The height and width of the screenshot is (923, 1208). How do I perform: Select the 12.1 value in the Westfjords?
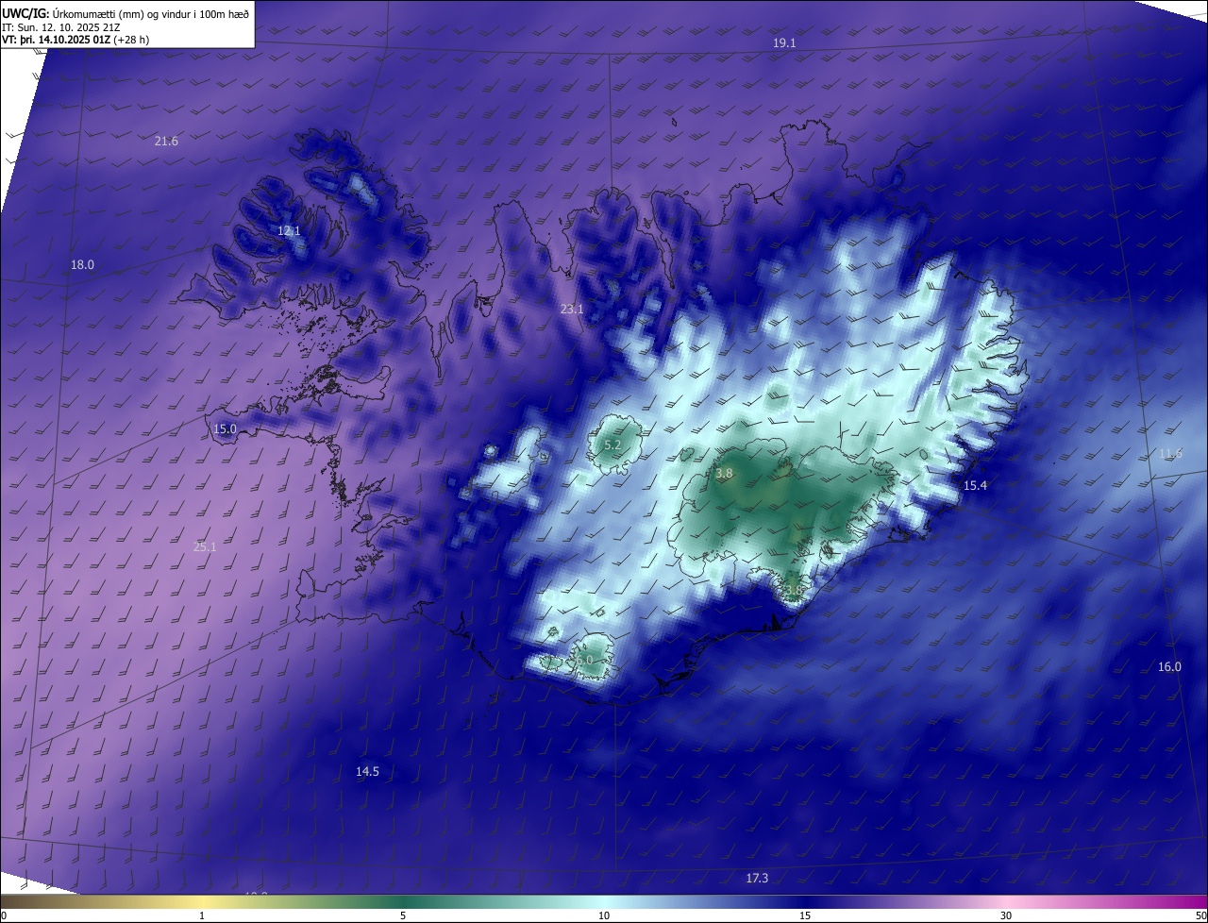coord(289,231)
